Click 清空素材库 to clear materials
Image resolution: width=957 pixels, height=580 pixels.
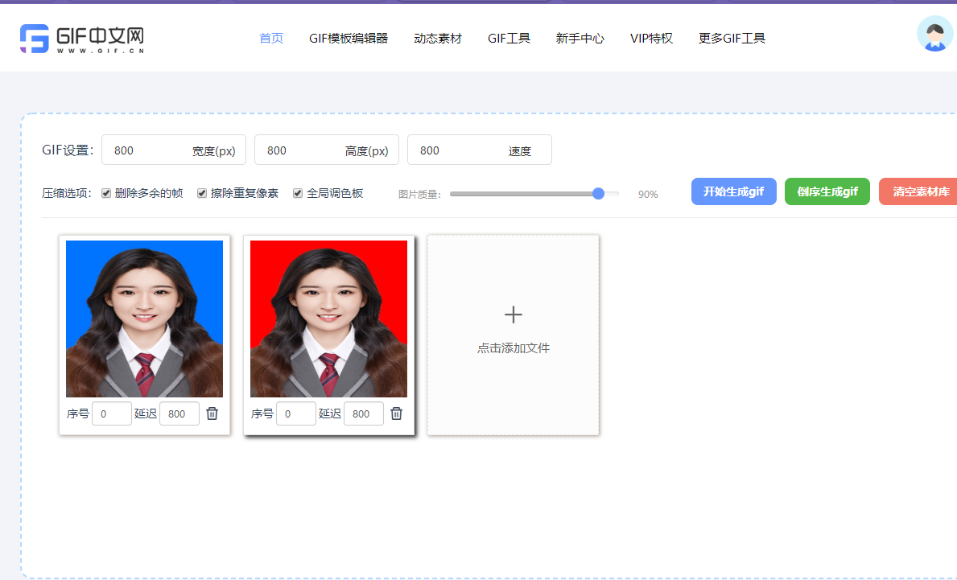click(920, 191)
